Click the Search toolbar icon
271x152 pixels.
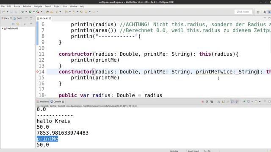tap(56, 12)
